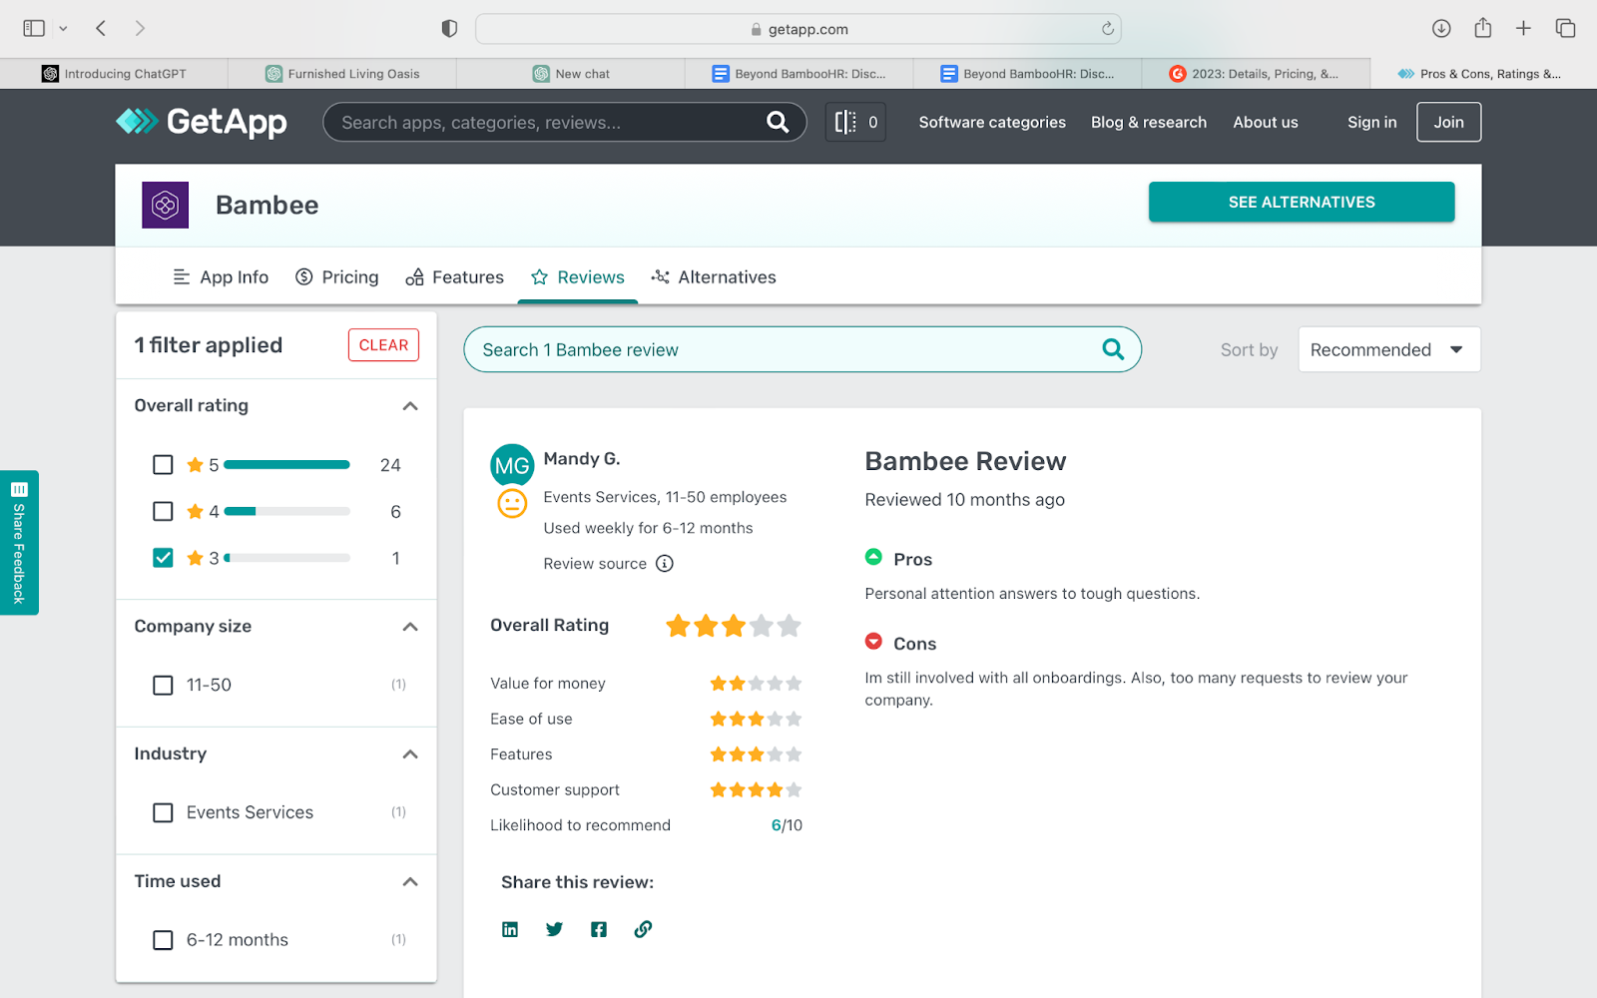Uncheck the 3-star rating filter
This screenshot has width=1597, height=998.
click(x=163, y=558)
